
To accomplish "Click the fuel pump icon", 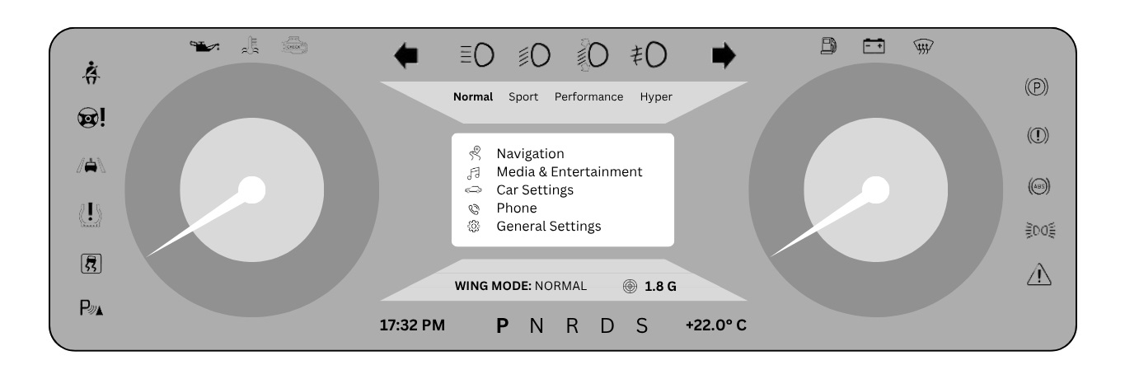I will [x=828, y=47].
